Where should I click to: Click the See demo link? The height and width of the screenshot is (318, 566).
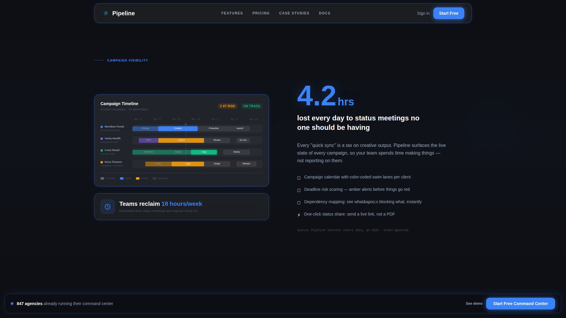(474, 304)
